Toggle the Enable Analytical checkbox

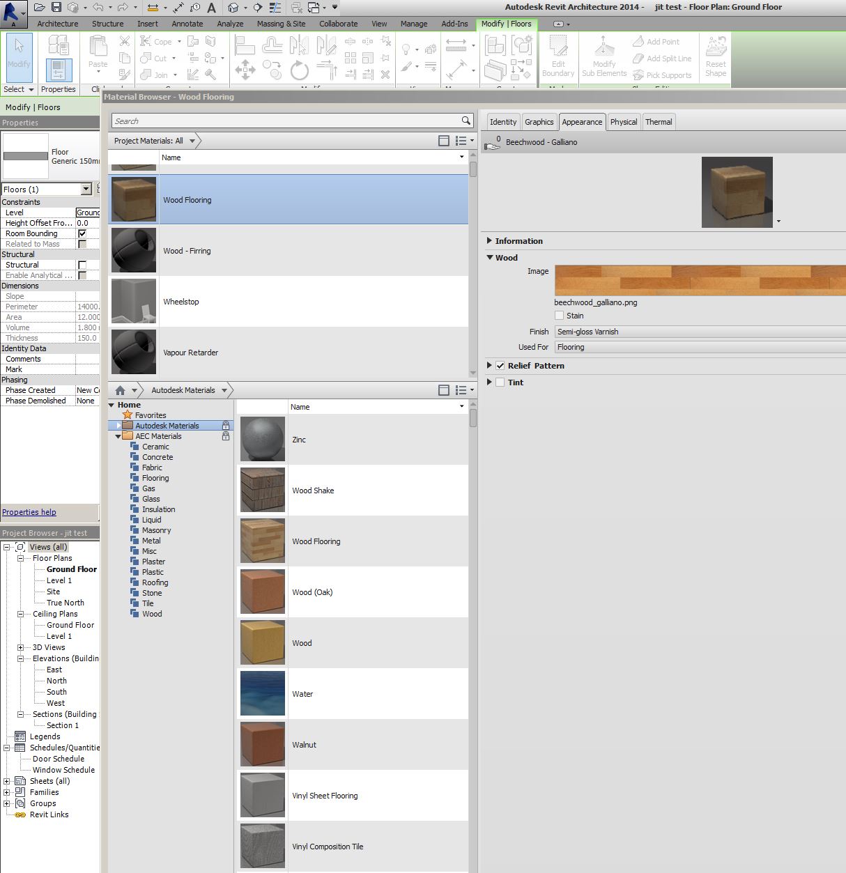click(82, 275)
